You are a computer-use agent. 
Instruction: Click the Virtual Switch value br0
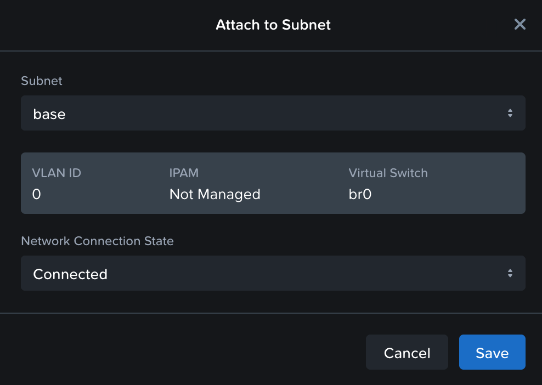[x=360, y=194]
